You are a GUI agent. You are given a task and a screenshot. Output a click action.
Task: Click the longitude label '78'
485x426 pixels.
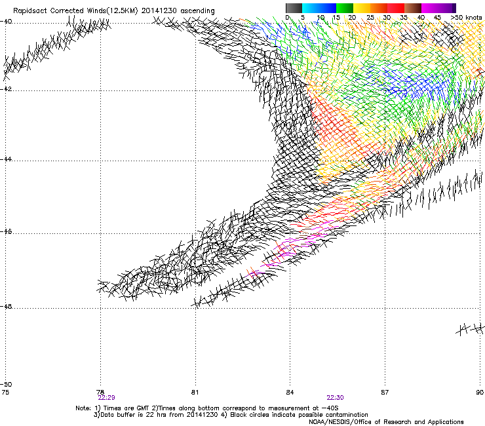(x=100, y=393)
